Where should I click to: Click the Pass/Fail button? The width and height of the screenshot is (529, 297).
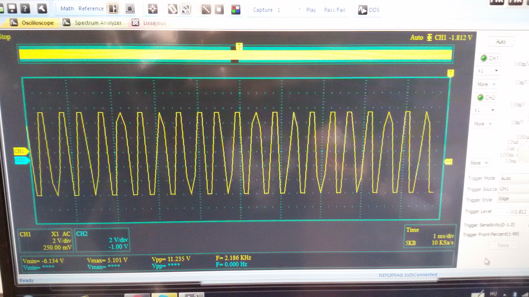(334, 10)
